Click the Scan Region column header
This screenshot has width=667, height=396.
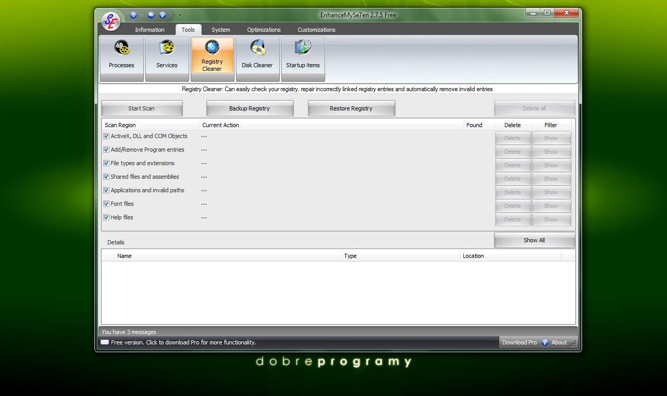(x=151, y=125)
